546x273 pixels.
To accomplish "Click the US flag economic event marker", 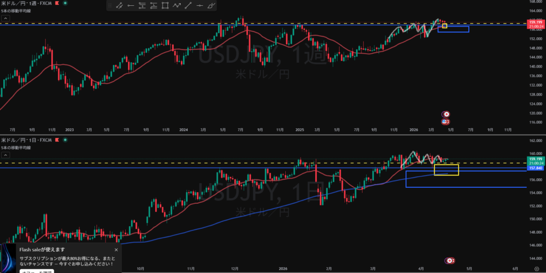I will pos(445,122).
